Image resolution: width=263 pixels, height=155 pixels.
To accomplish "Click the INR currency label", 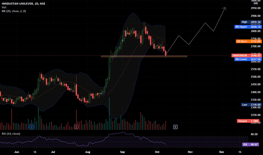I will click(256, 3).
